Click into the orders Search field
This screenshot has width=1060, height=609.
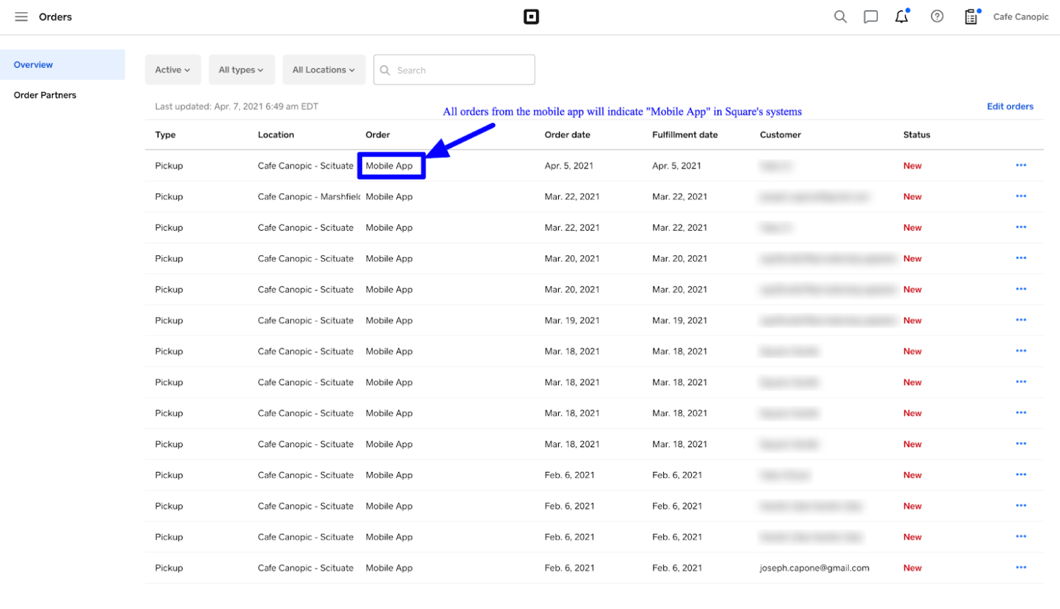[x=462, y=70]
